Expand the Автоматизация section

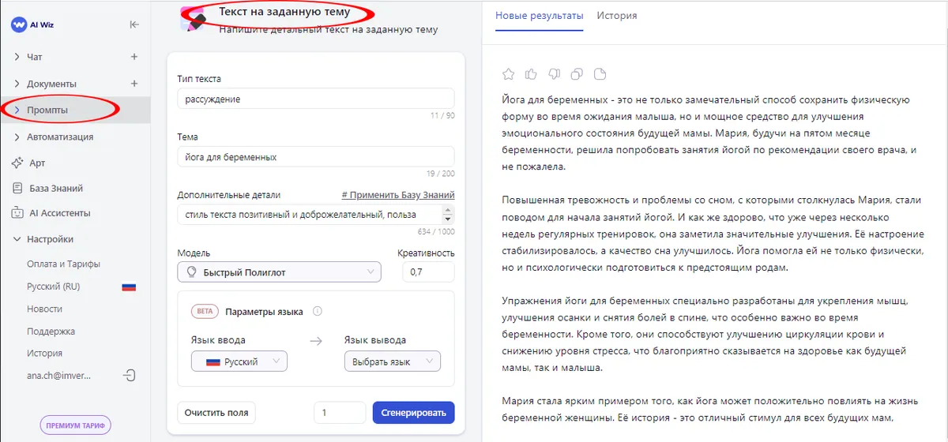tap(17, 137)
